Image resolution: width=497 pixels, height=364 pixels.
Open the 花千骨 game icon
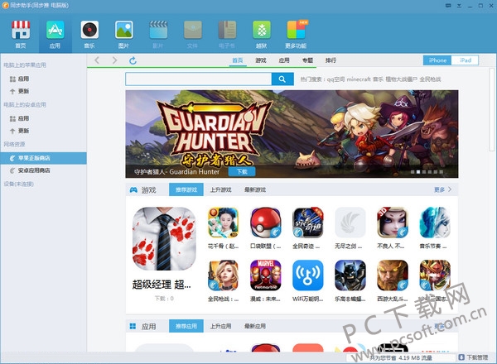[223, 223]
